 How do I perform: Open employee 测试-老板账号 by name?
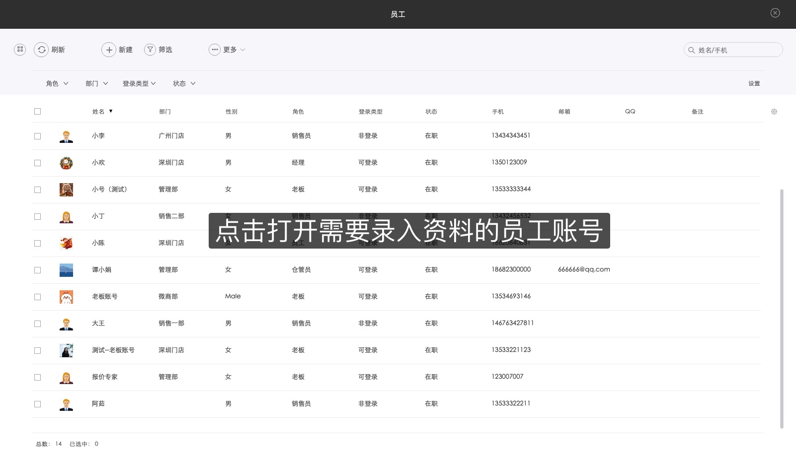pyautogui.click(x=113, y=350)
